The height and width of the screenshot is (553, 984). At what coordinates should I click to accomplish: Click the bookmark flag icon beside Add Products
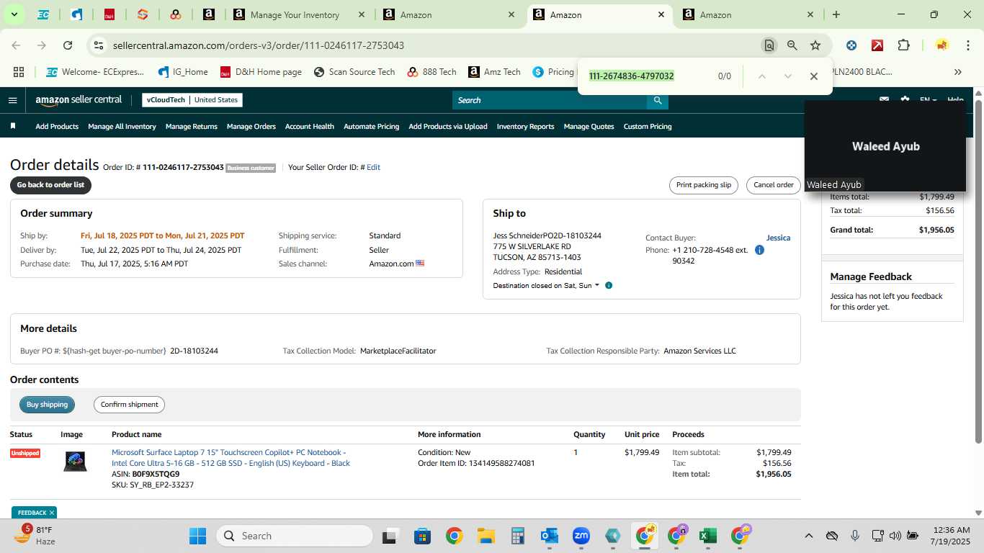point(13,126)
